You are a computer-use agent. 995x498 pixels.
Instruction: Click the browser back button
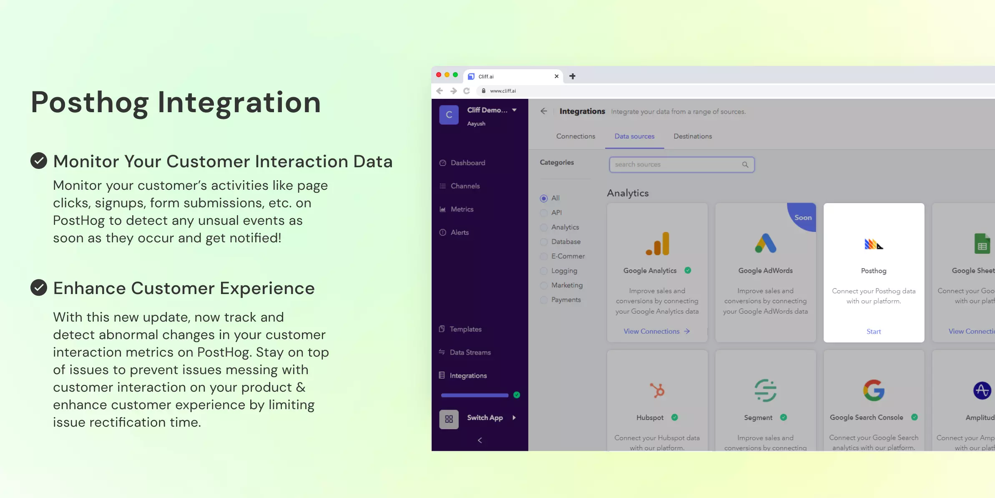click(440, 91)
